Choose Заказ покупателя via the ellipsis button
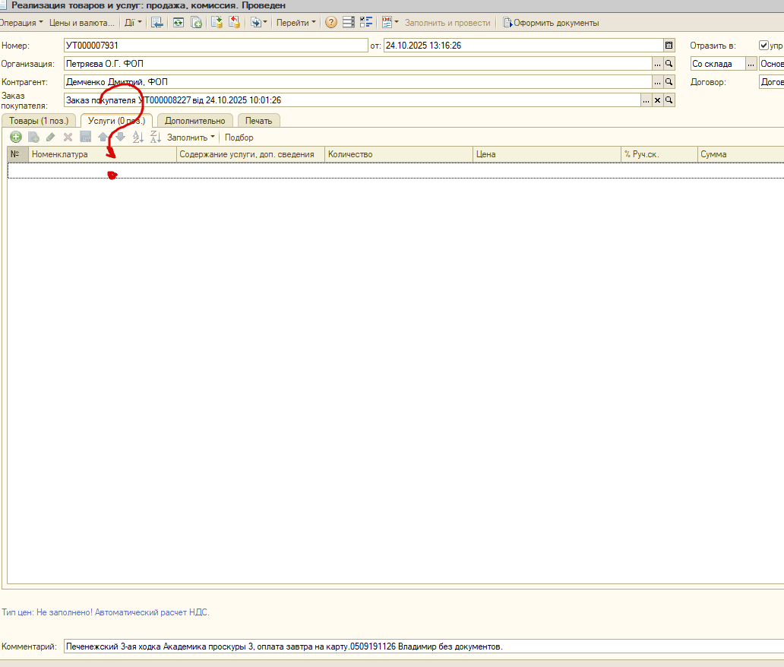 click(x=646, y=100)
